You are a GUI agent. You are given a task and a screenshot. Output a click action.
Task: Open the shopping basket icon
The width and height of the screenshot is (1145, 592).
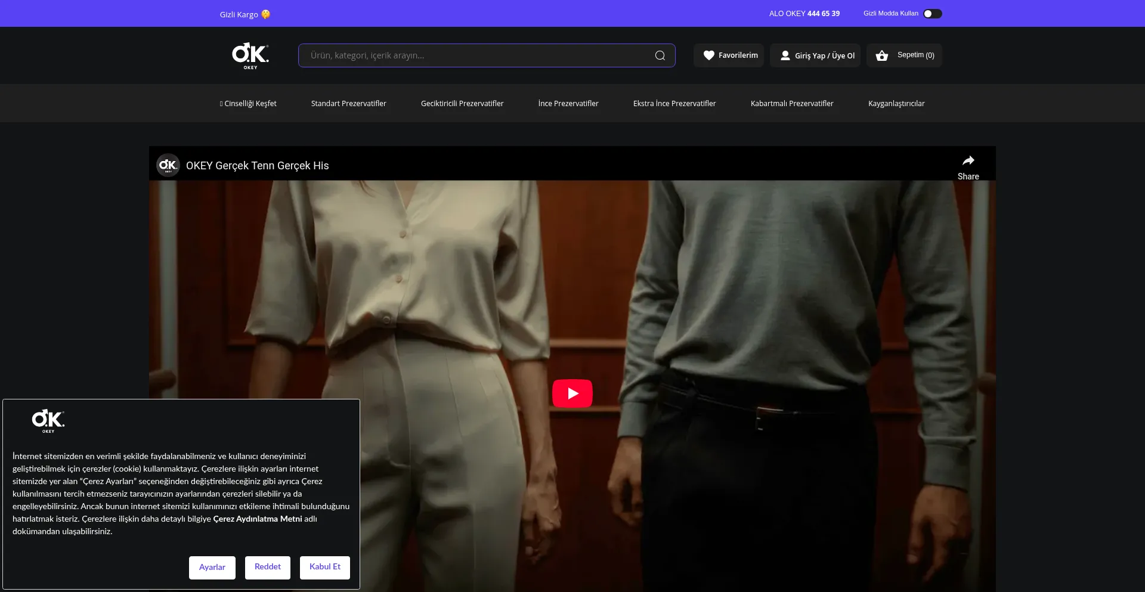point(881,55)
